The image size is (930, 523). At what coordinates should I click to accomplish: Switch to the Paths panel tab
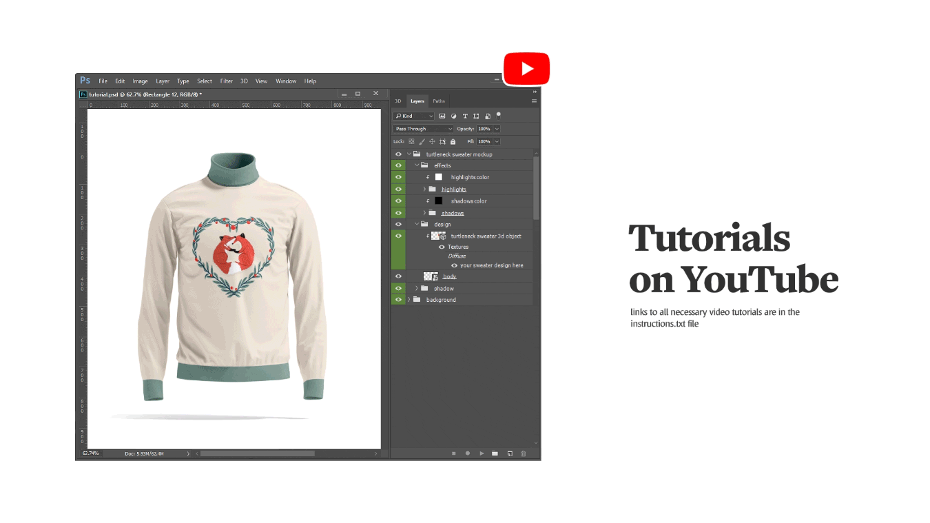[439, 101]
